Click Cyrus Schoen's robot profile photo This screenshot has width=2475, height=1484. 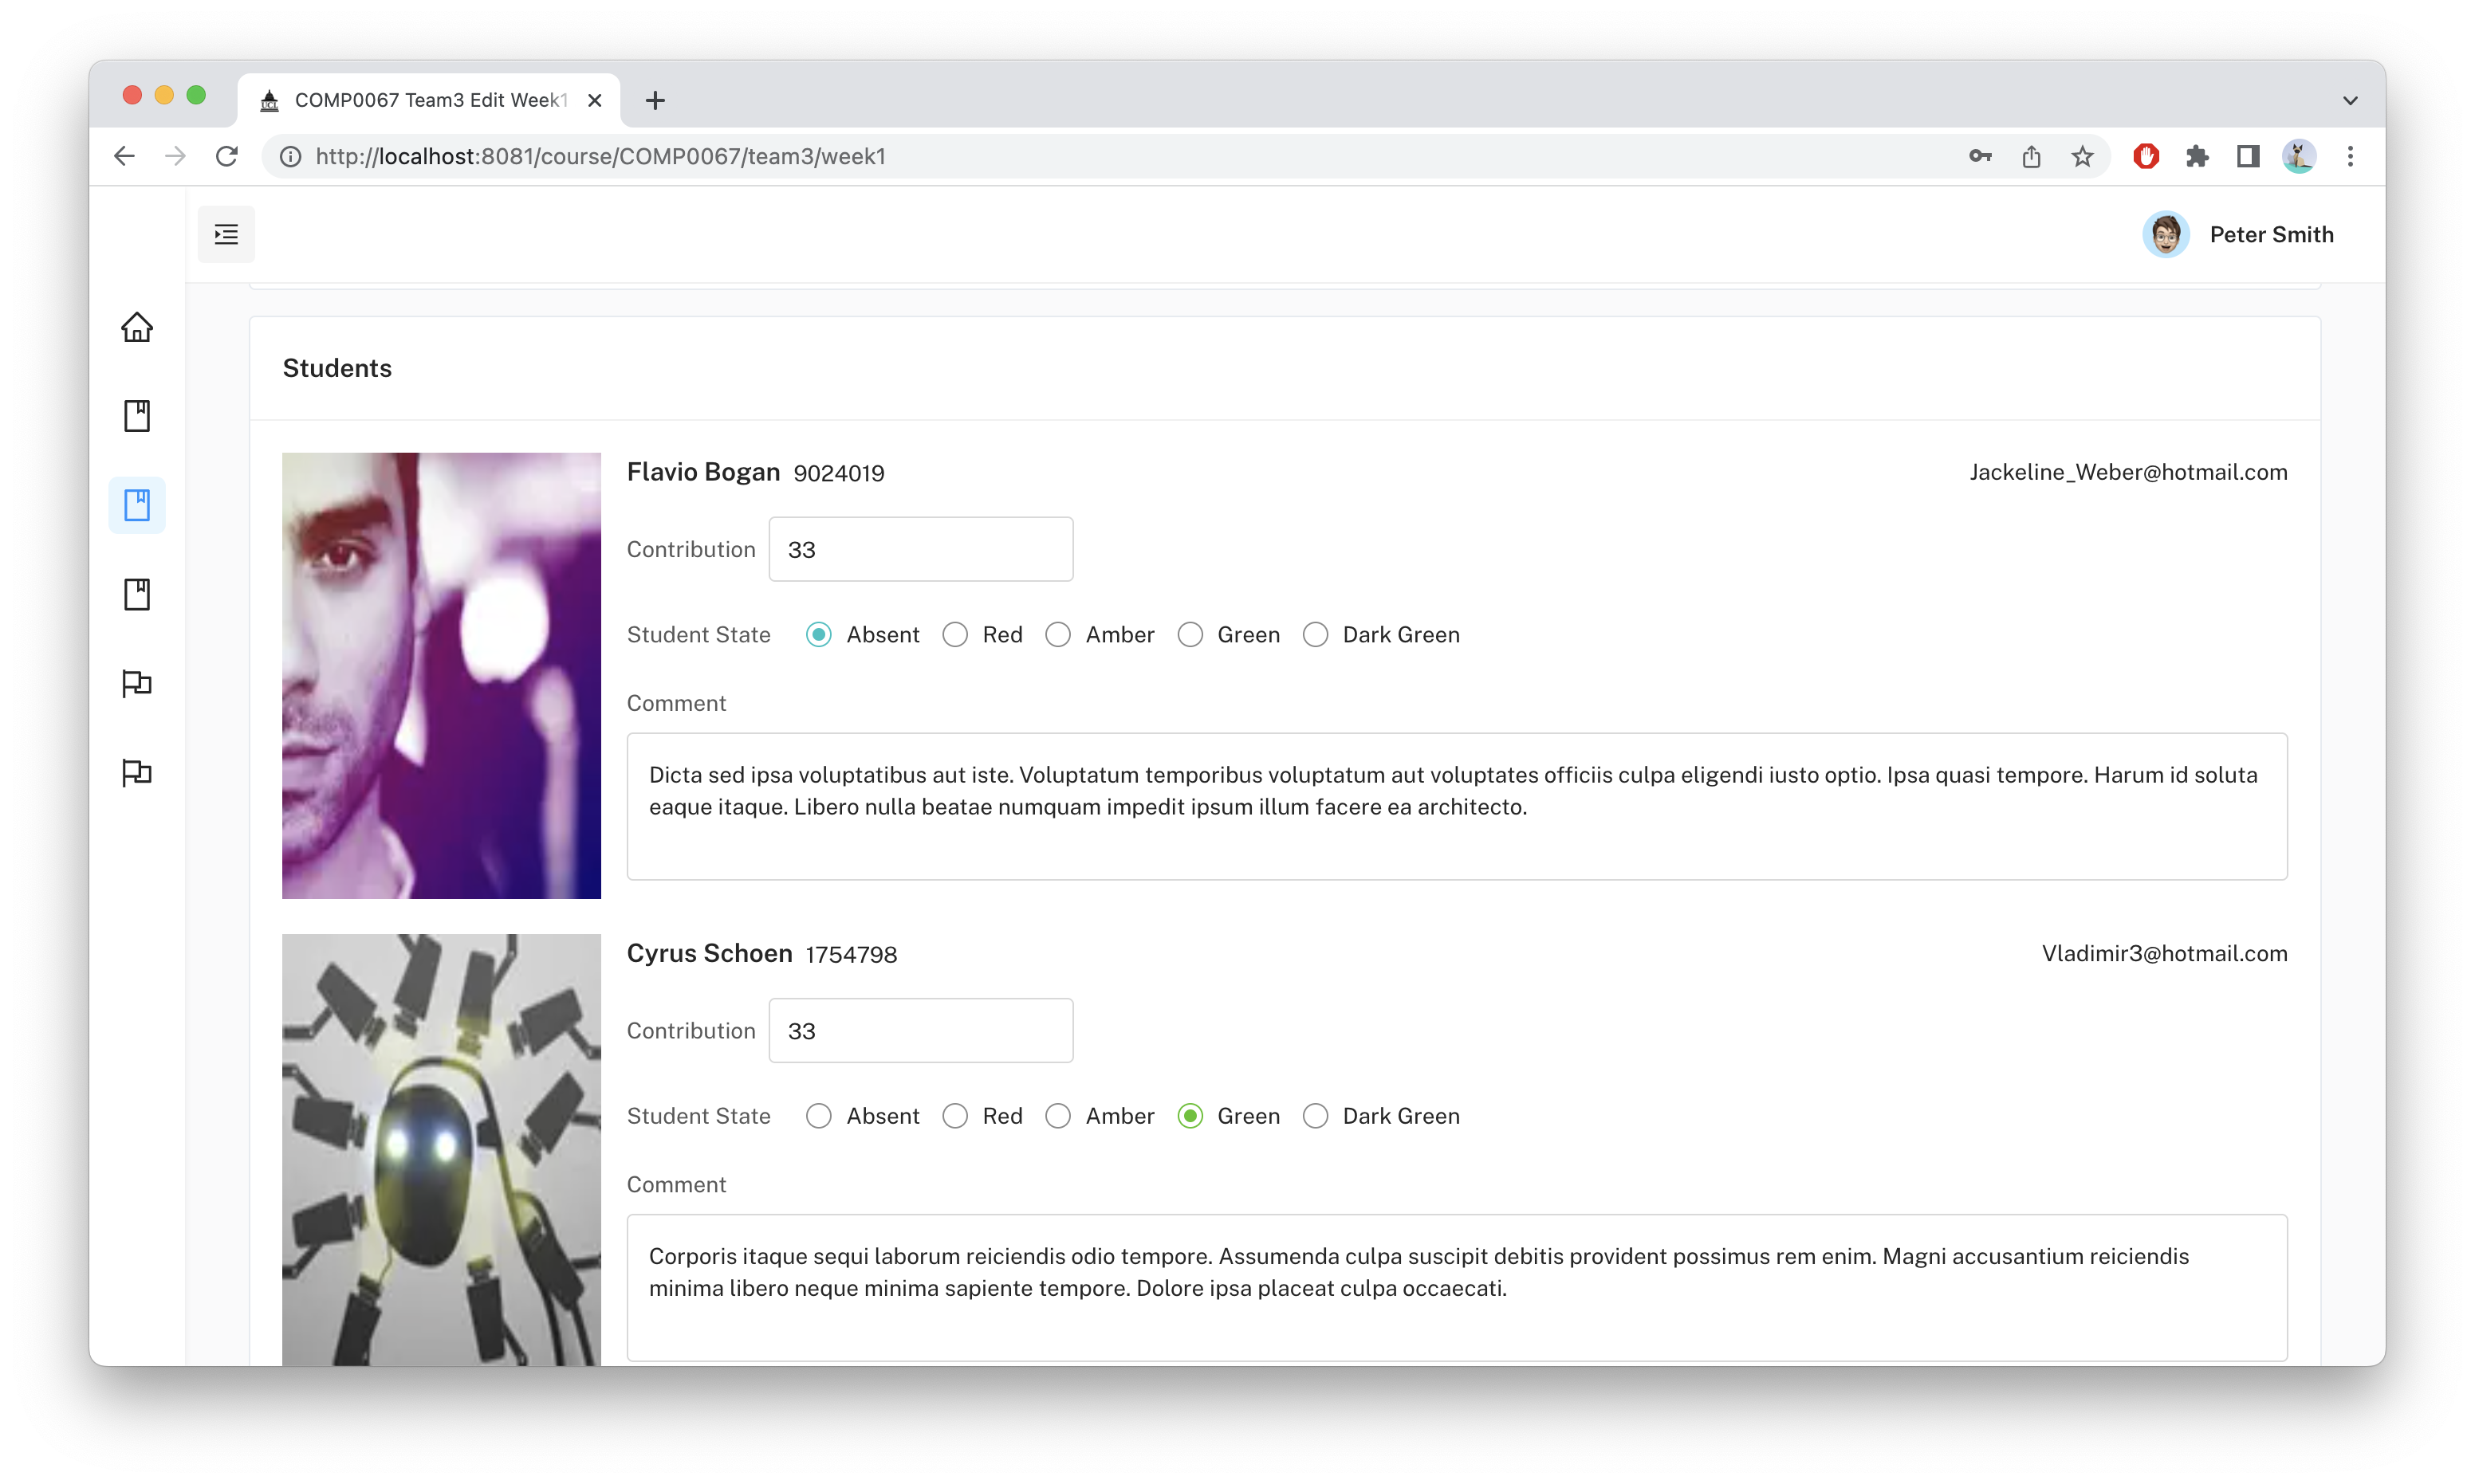pyautogui.click(x=441, y=1150)
